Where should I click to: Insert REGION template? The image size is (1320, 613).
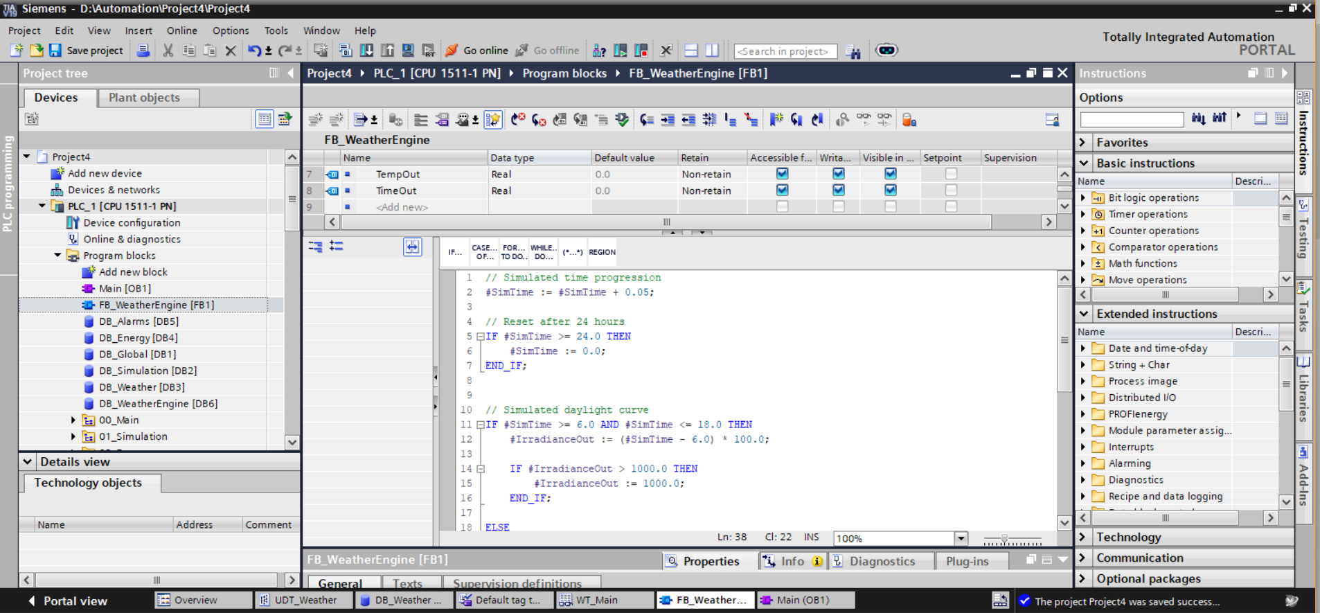pyautogui.click(x=602, y=252)
